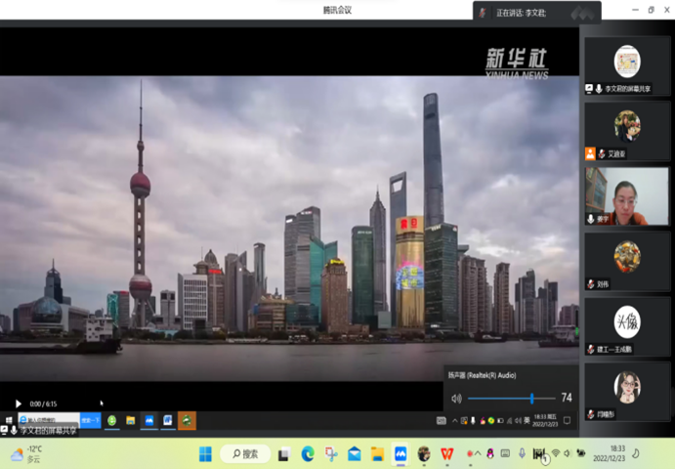Image resolution: width=675 pixels, height=469 pixels.
Task: Launch Microsoft Edge from taskbar
Action: [x=308, y=453]
